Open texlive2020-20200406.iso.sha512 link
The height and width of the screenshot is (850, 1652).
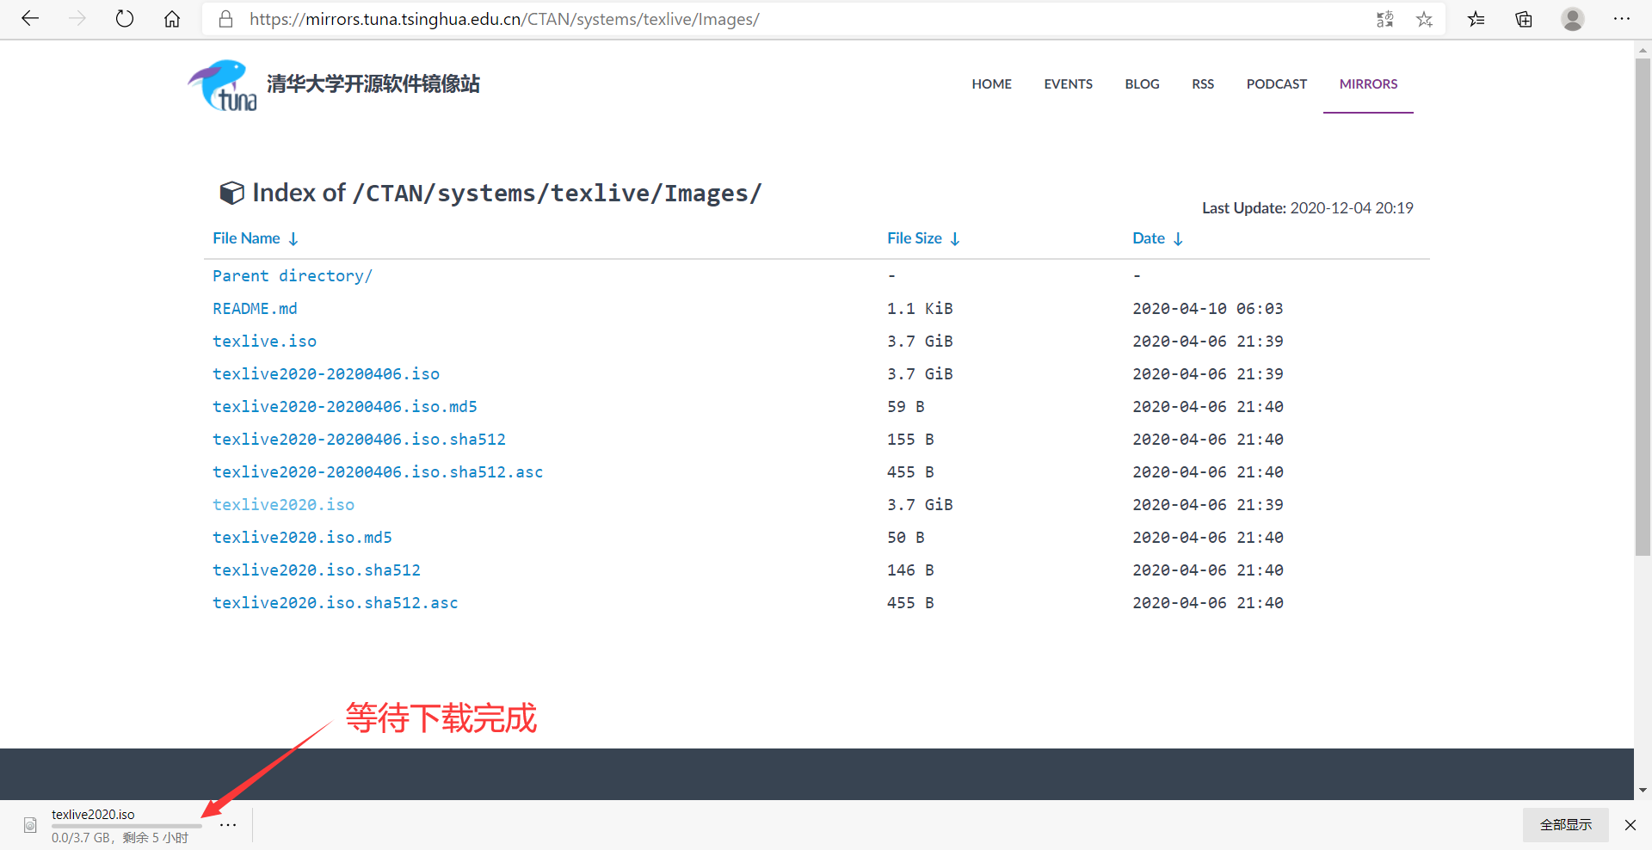[x=359, y=440]
